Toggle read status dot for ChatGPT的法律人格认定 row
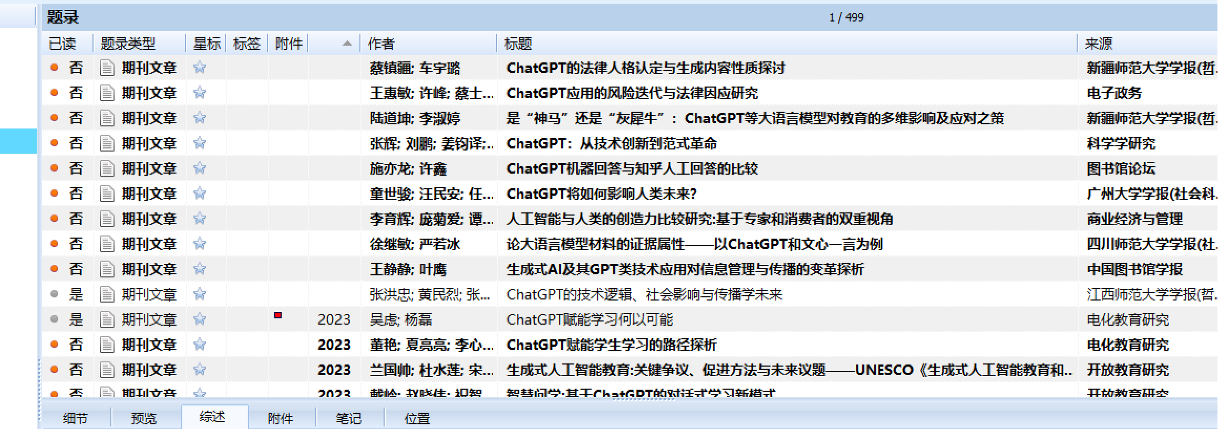The height and width of the screenshot is (429, 1218). tap(54, 67)
